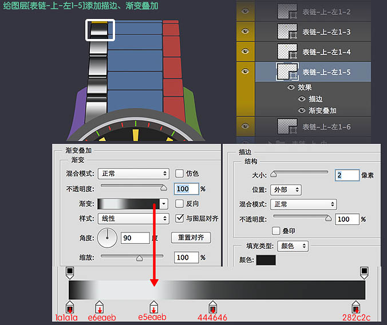Viewport: 387px width, 325px height.
Task: Select layer name 表链-上-左1-4
Action: tap(326, 52)
